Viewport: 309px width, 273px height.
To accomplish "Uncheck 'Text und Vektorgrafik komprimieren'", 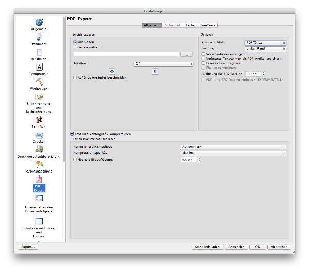I will pyautogui.click(x=72, y=134).
